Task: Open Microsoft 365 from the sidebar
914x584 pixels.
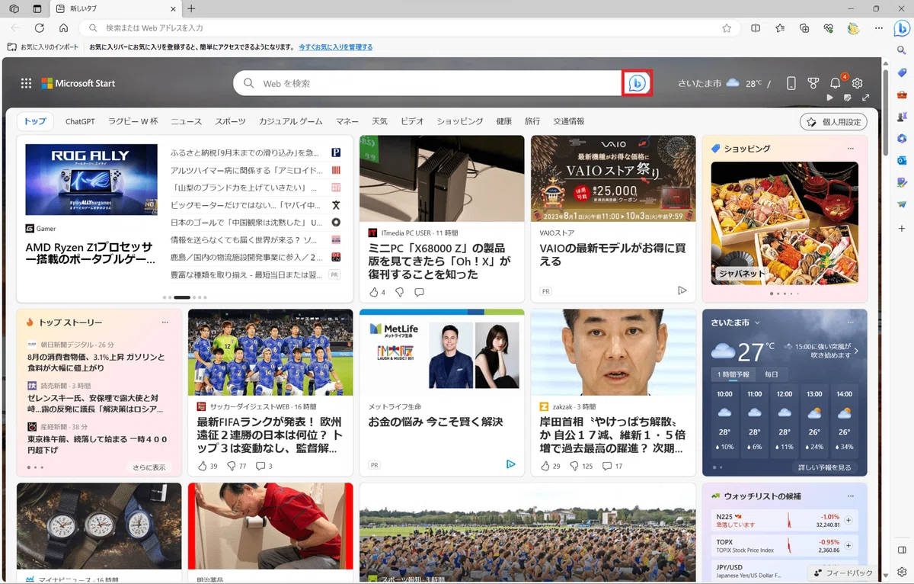Action: (902, 139)
